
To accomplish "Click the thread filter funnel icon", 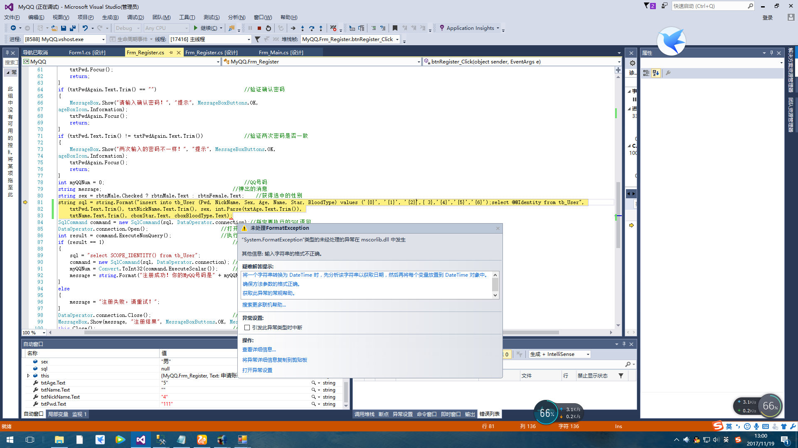I will tap(258, 39).
